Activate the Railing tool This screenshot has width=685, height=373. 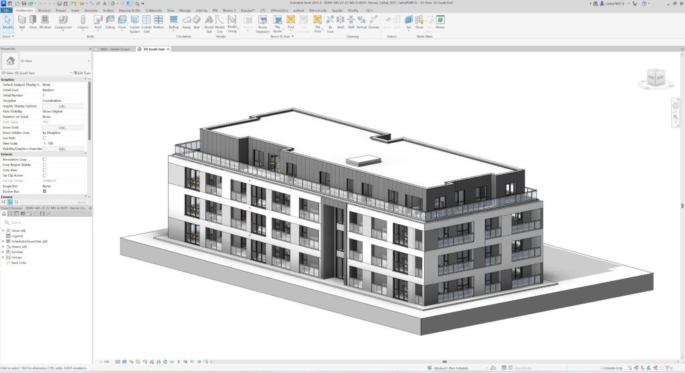(x=173, y=22)
